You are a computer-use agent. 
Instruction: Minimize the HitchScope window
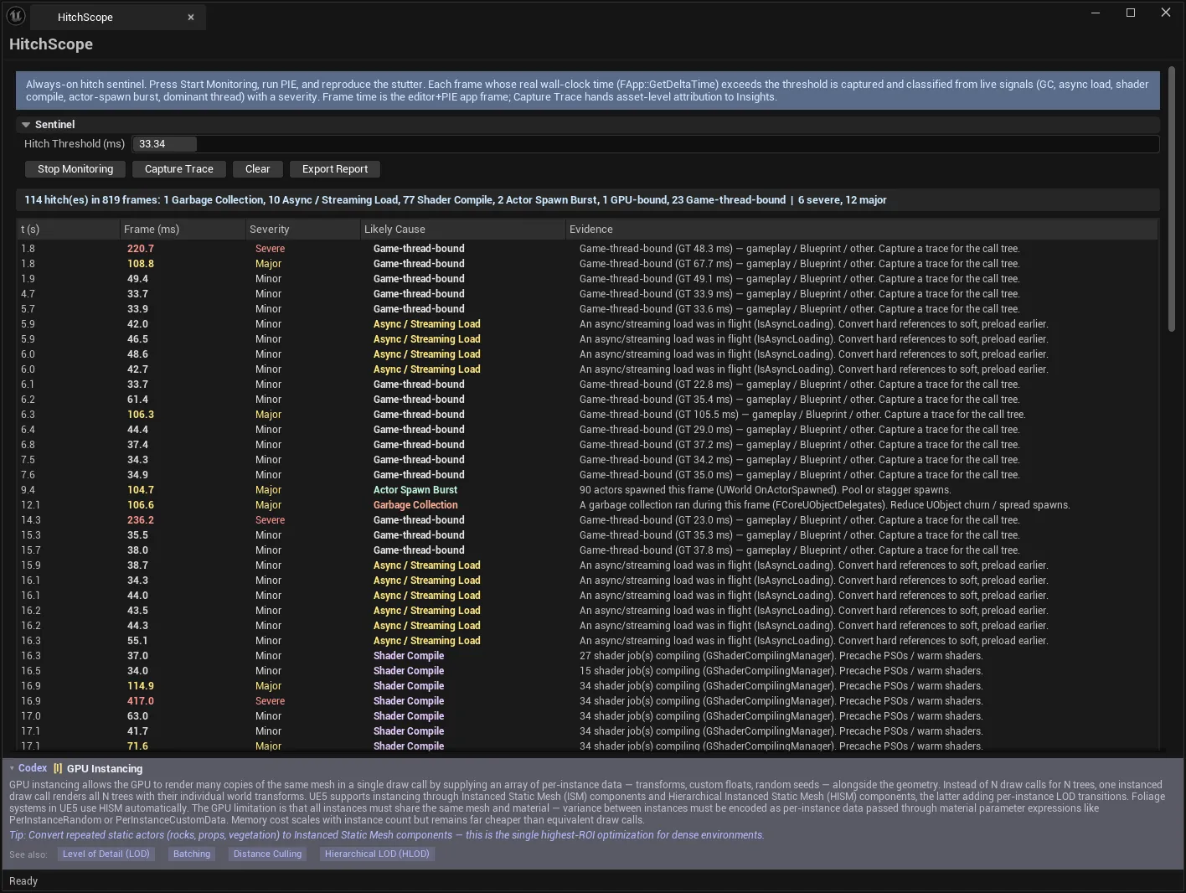click(x=1096, y=13)
